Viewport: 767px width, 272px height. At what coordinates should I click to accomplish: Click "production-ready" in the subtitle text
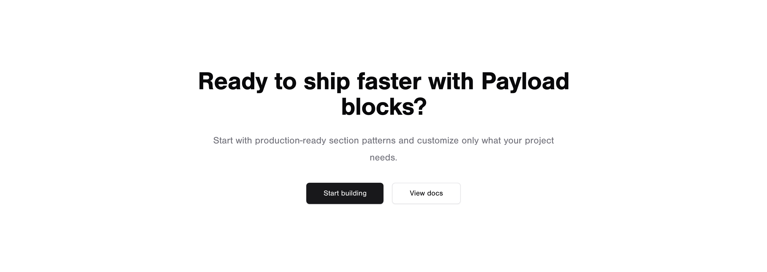290,141
